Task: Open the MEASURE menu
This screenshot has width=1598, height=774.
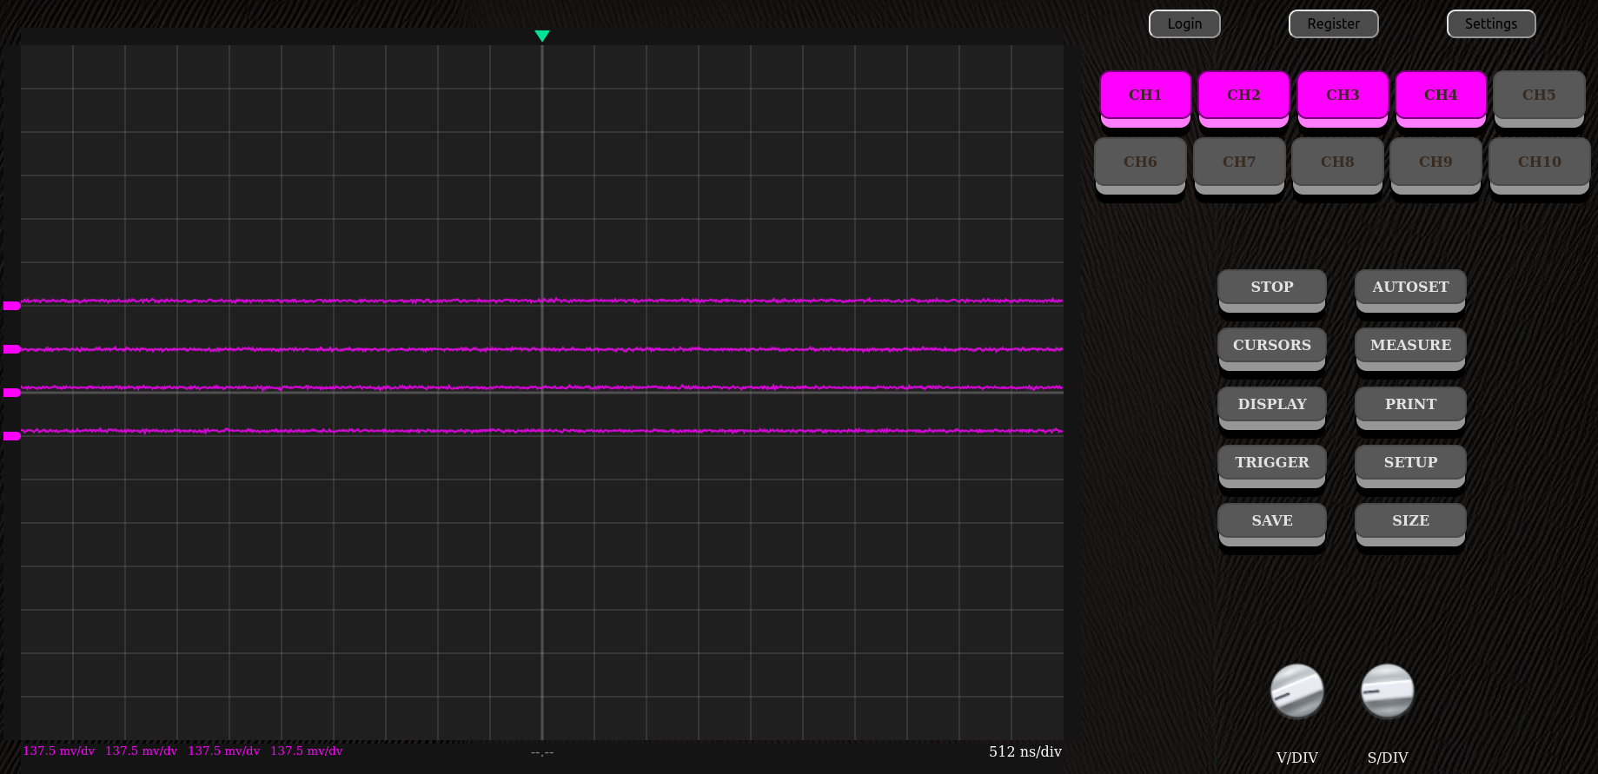Action: (1410, 345)
